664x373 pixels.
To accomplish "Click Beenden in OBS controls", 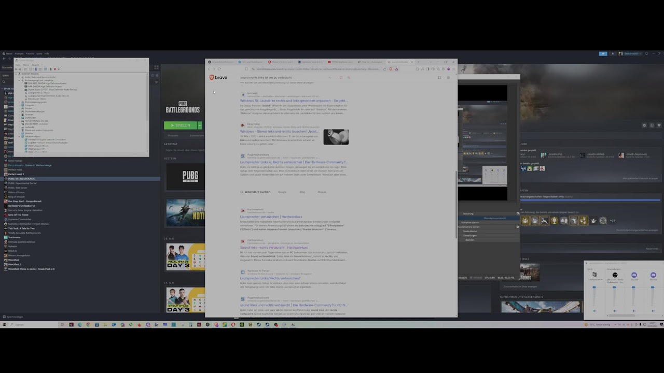I will coord(470,240).
